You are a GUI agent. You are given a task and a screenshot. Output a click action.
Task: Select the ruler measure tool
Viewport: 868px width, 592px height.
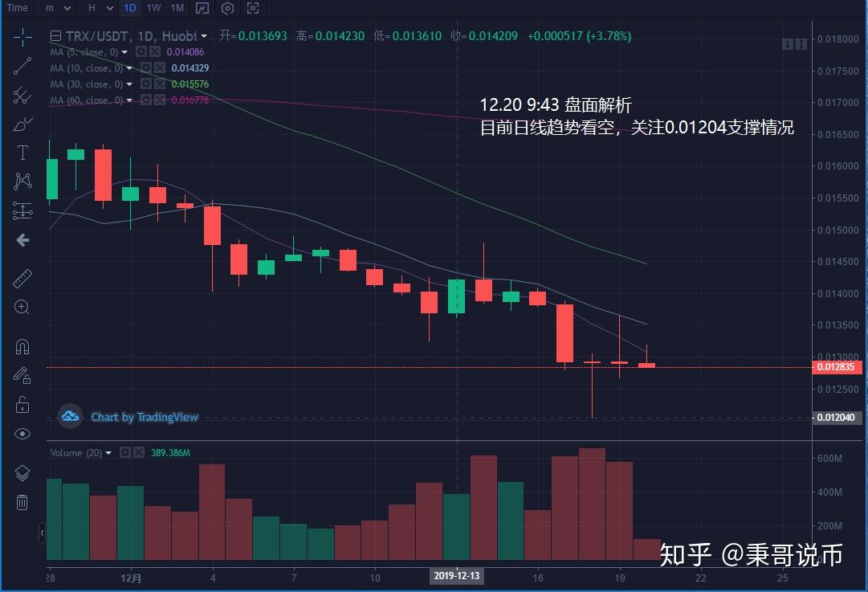[x=22, y=279]
